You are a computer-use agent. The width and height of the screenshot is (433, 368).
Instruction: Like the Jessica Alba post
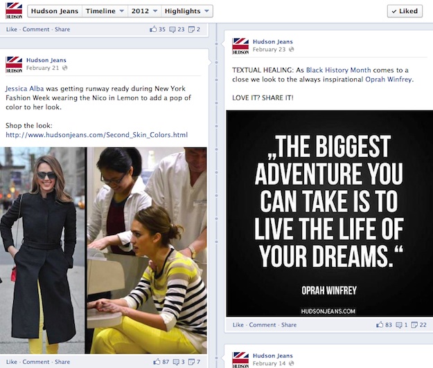11,362
